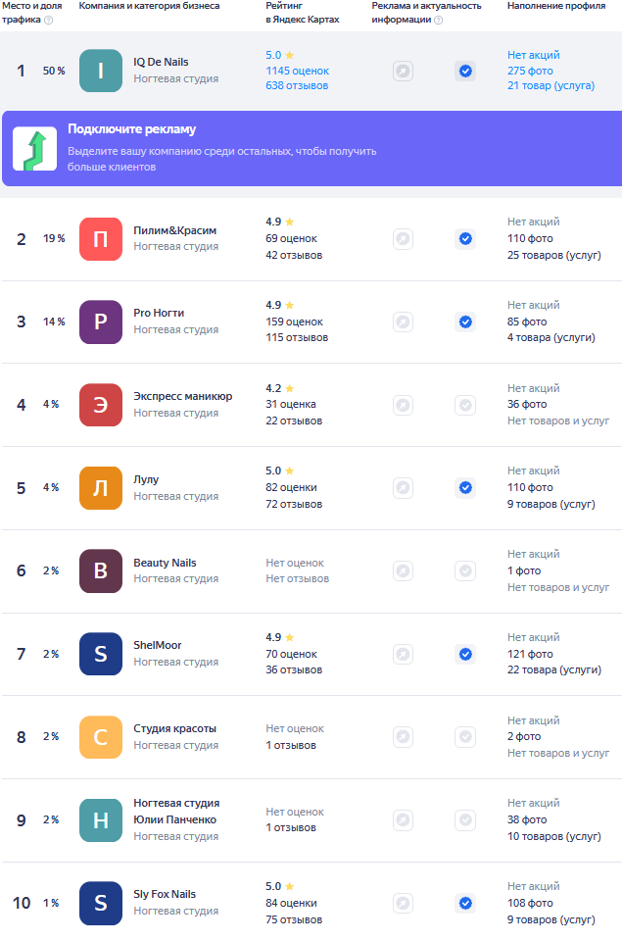Click the help icon next to 'трафика' header
Screen dimensions: 622x941
(x=49, y=20)
